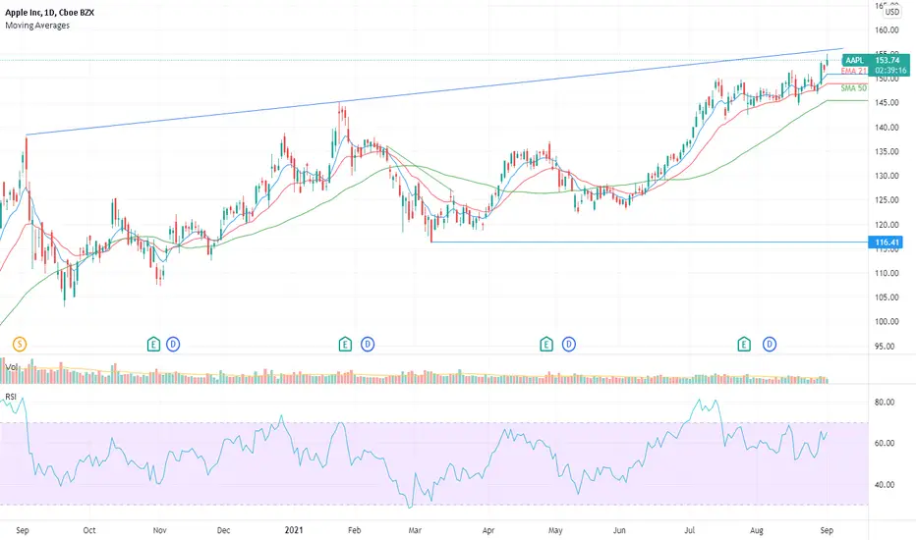Open the earnings E marker near August

click(744, 345)
